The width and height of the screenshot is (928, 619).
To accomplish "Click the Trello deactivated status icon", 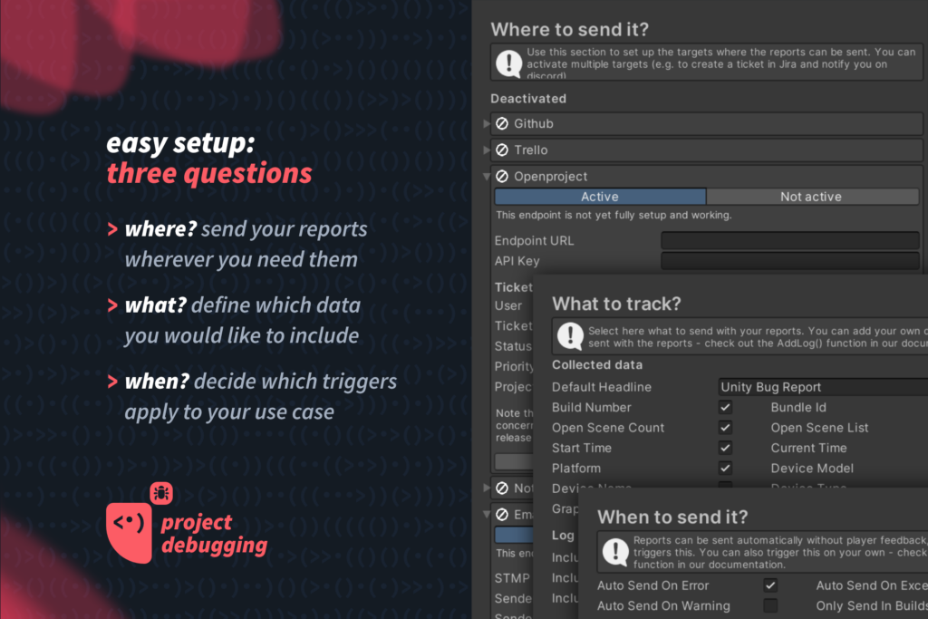I will 502,150.
